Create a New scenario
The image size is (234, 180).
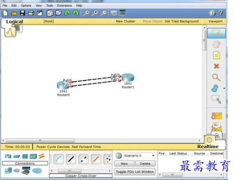tap(124, 164)
